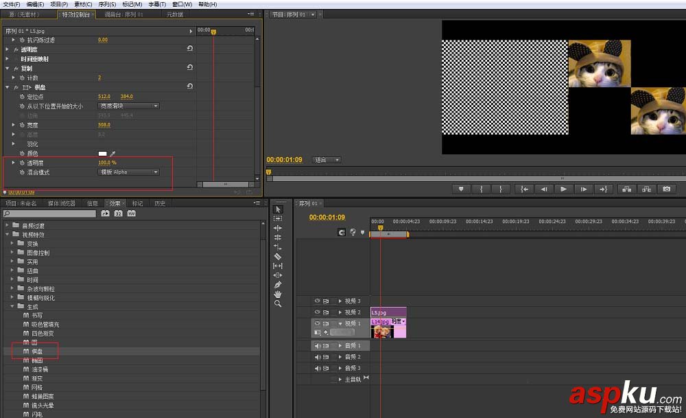Collapse the 生成 folder

point(12,306)
